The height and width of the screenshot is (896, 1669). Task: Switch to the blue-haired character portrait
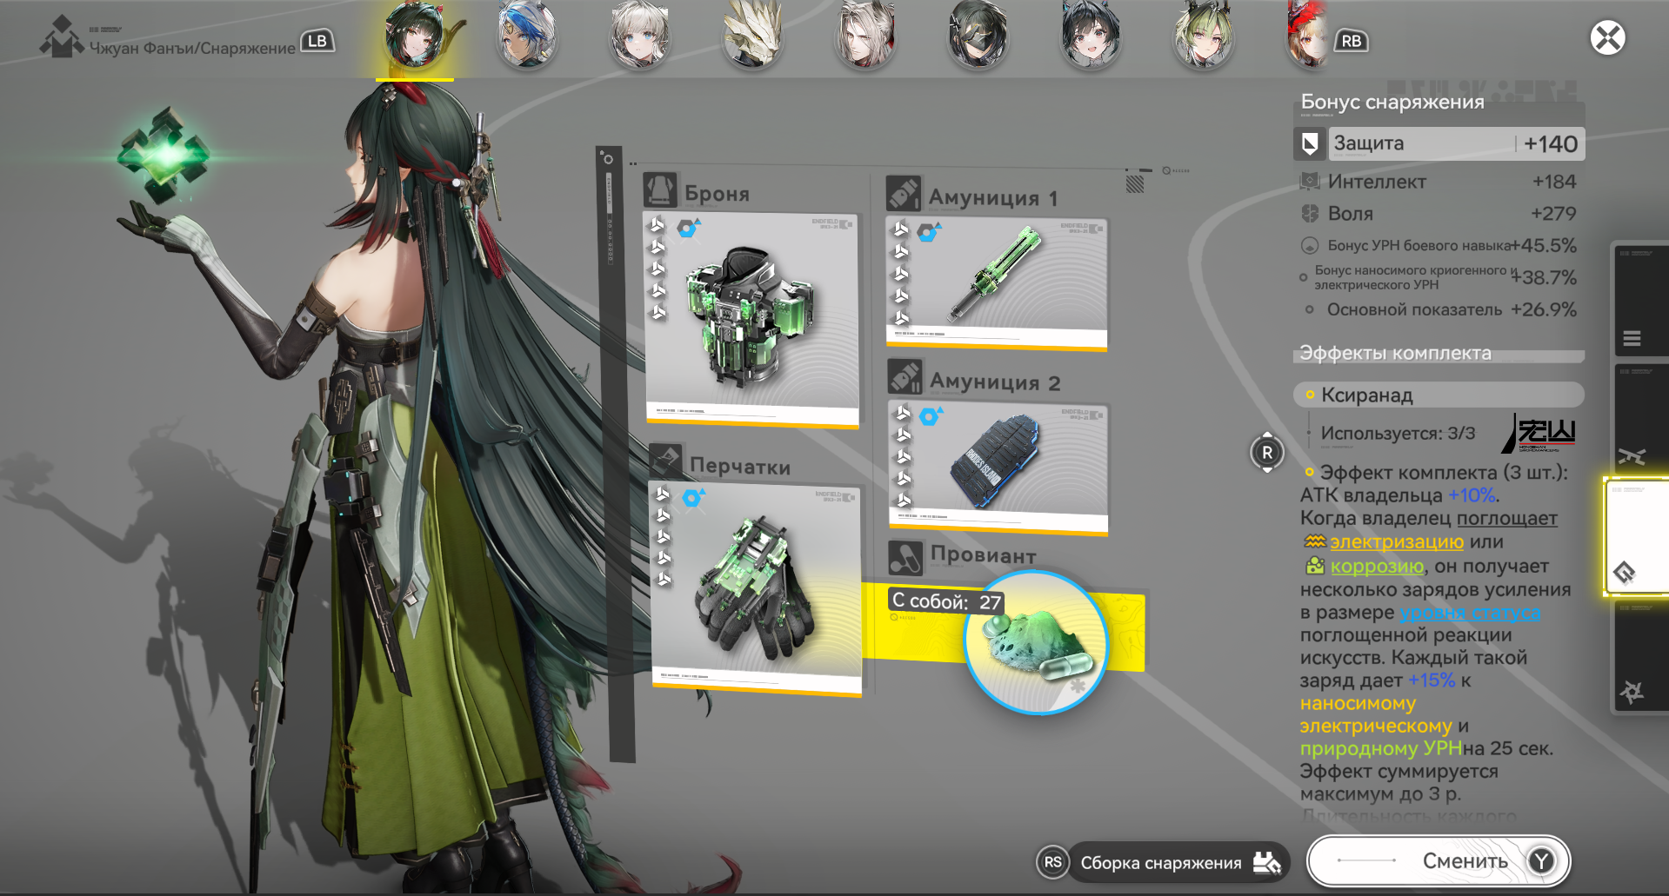click(527, 37)
